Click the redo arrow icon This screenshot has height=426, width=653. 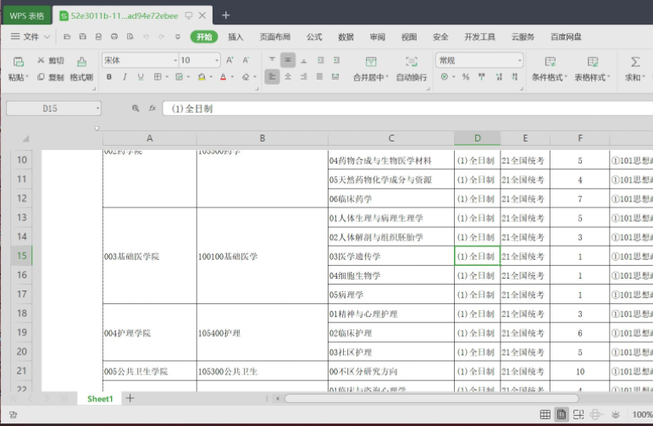[x=162, y=36]
